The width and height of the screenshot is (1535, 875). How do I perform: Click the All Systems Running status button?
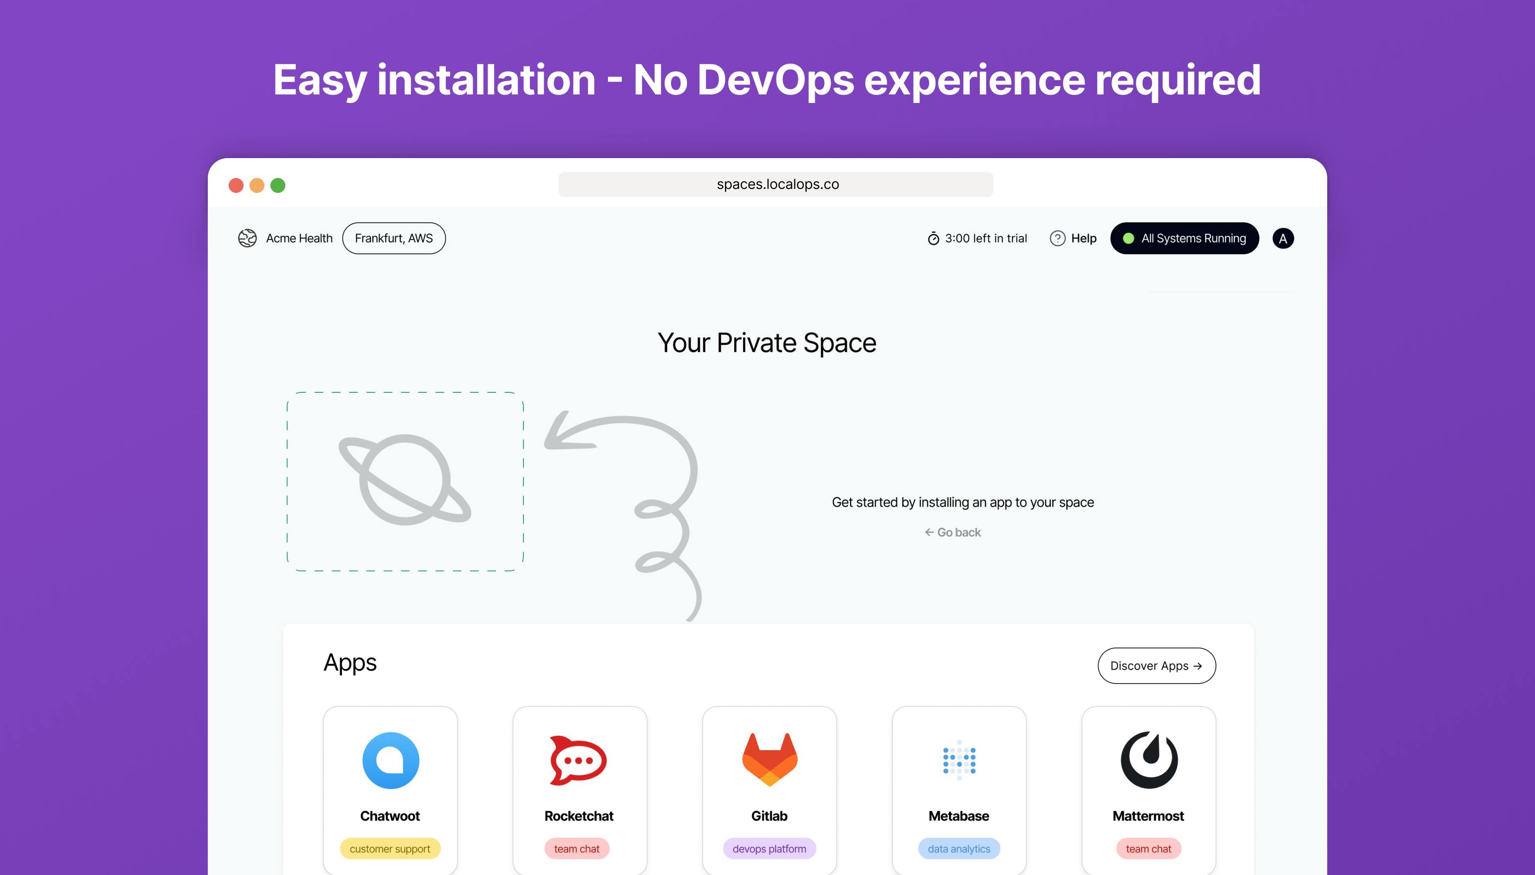pos(1184,239)
